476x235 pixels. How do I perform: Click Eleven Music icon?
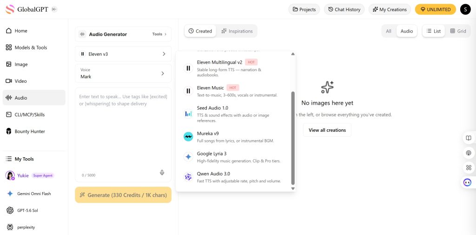coord(188,91)
